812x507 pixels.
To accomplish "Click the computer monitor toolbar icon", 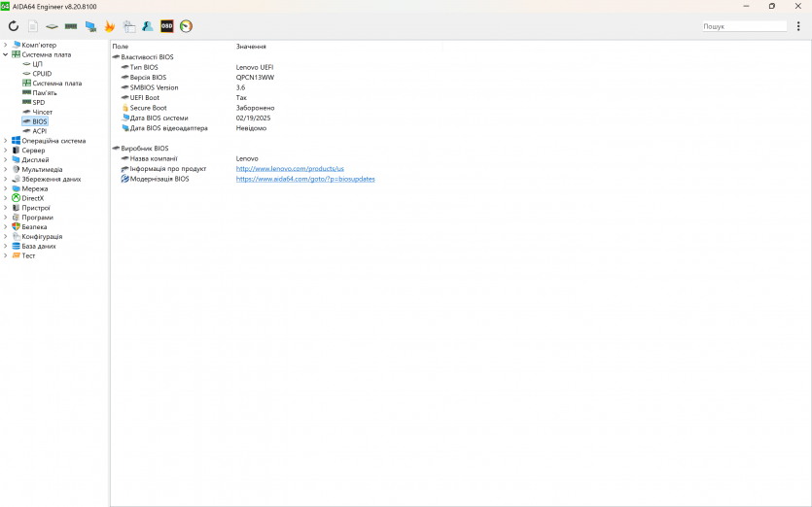I will coord(90,26).
